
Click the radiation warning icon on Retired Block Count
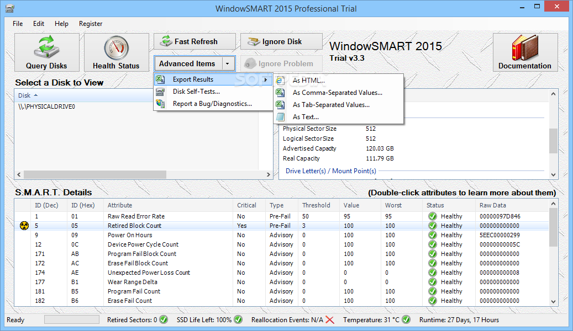pos(24,226)
